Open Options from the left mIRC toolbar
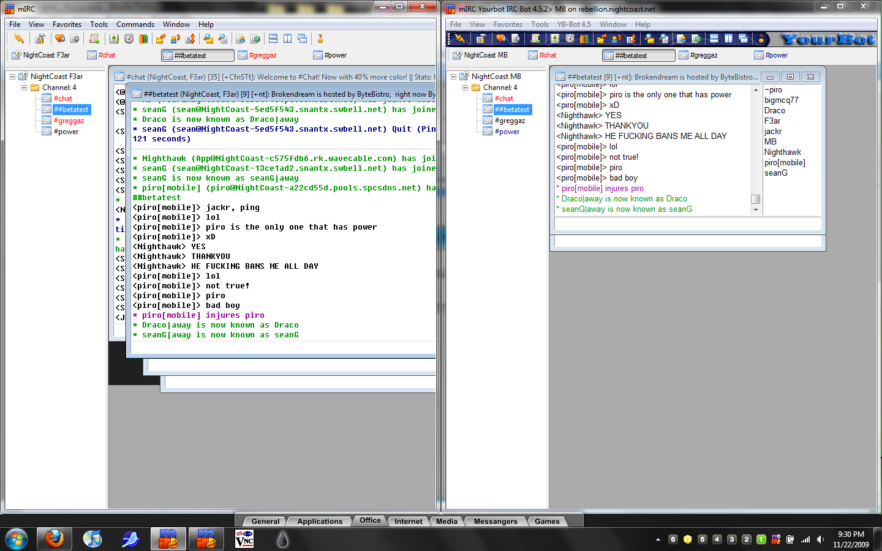 click(x=40, y=39)
